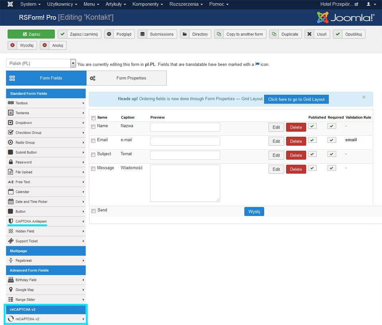382x325 pixels.
Task: Open the System menu
Action: pyautogui.click(x=31, y=4)
